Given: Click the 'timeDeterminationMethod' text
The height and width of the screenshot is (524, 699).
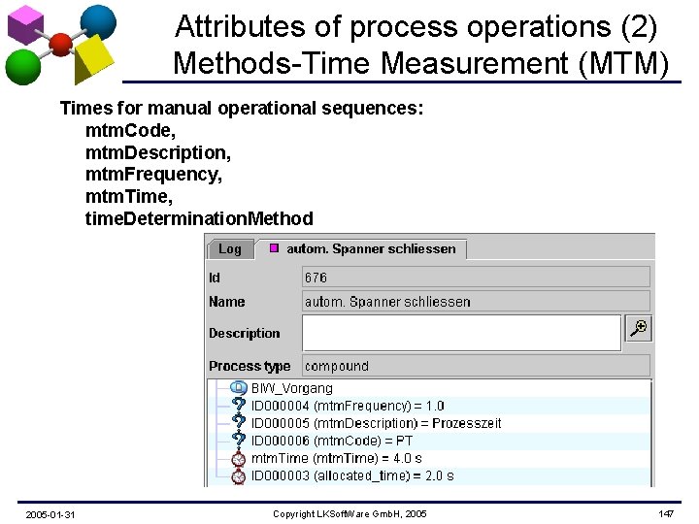Looking at the screenshot, I should pyautogui.click(x=199, y=218).
